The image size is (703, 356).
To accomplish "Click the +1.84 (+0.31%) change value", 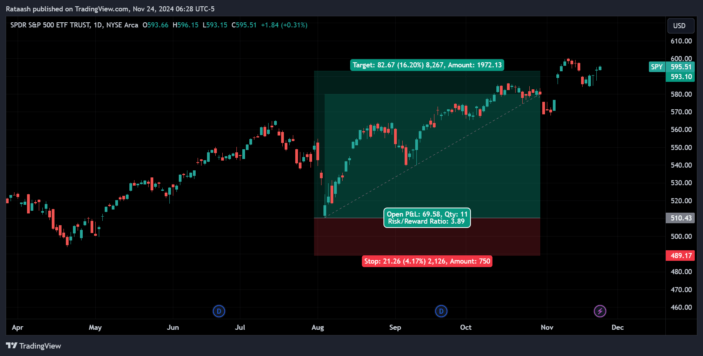I will click(284, 25).
